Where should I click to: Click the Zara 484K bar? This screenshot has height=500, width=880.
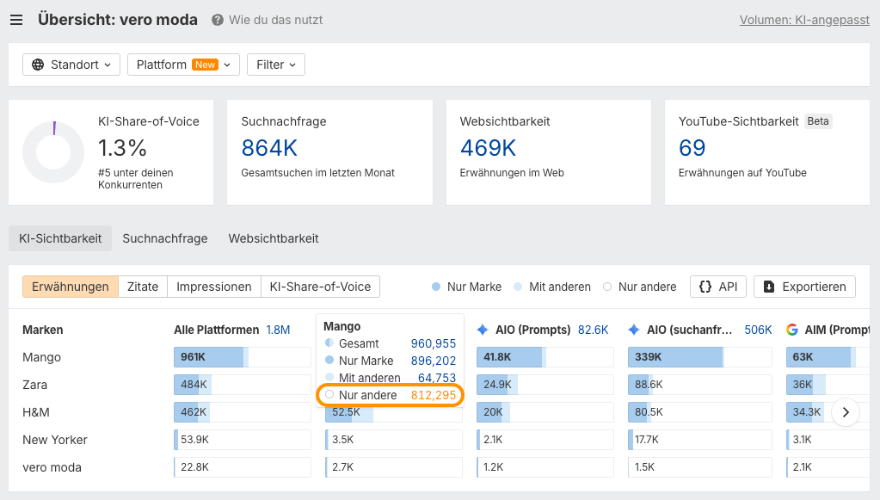[243, 385]
